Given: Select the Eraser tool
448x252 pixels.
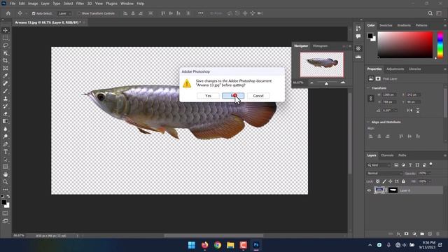Looking at the screenshot, I should pos(6,113).
